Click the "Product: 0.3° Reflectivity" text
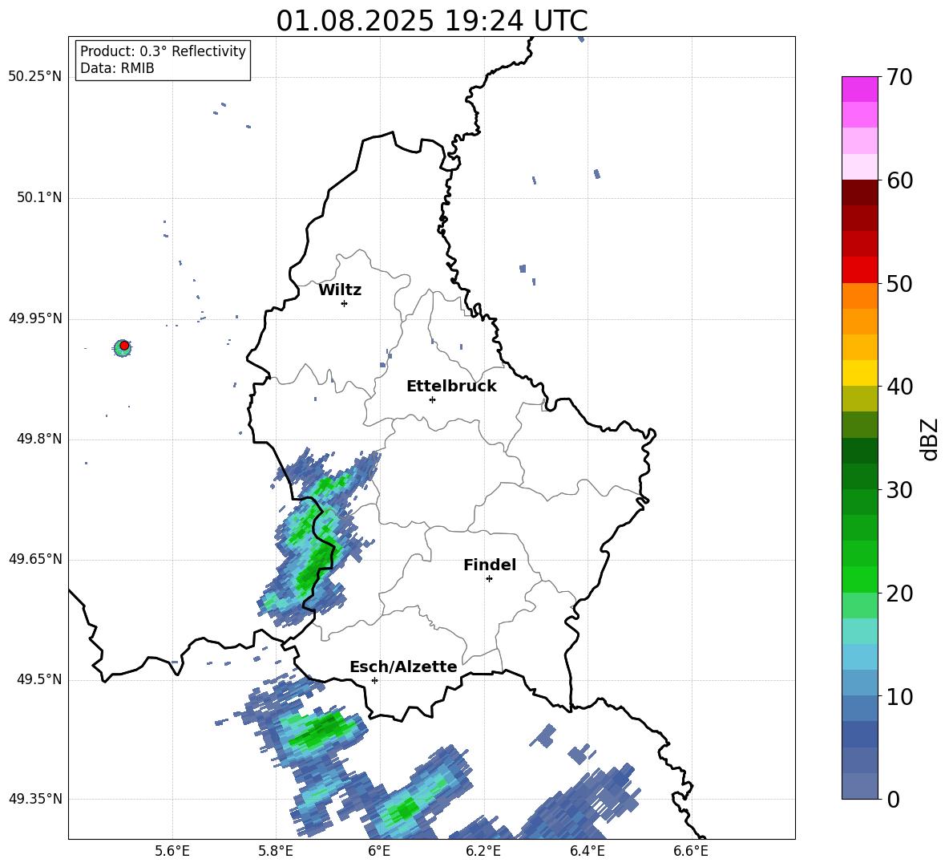 [x=163, y=51]
